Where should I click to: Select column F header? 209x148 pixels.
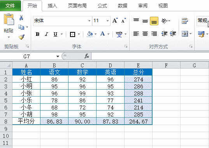(x=166, y=65)
